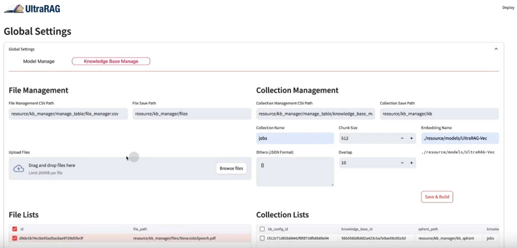517x248 pixels.
Task: Click the Others JSON Format text area
Action: (295, 172)
